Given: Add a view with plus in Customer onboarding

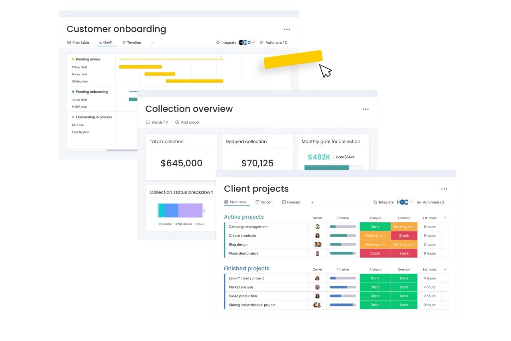Looking at the screenshot, I should coord(152,43).
